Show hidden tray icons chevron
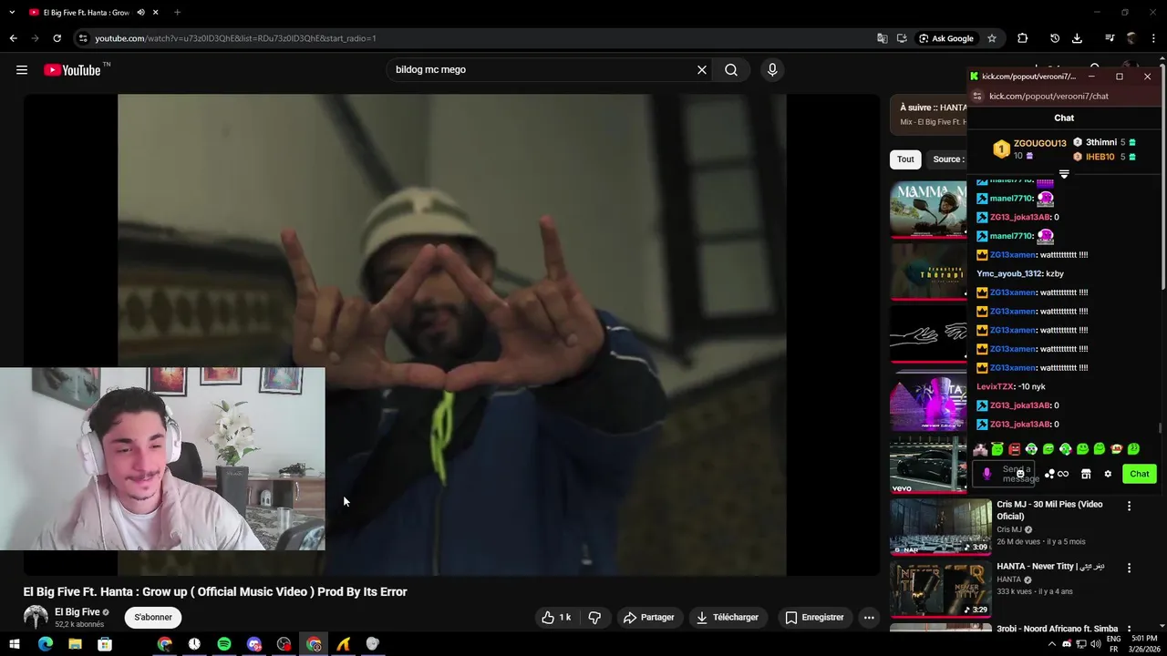1167x656 pixels. (x=1052, y=644)
